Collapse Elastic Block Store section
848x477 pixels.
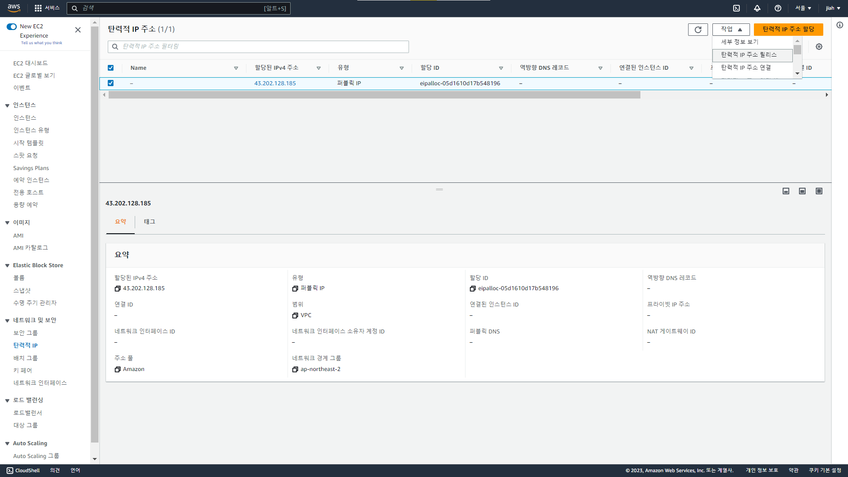tap(7, 265)
